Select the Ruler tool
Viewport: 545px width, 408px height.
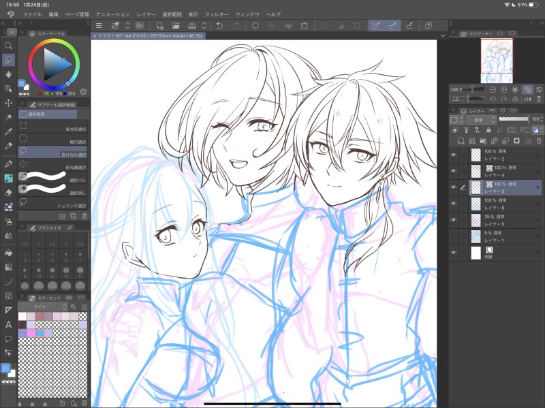click(x=9, y=310)
